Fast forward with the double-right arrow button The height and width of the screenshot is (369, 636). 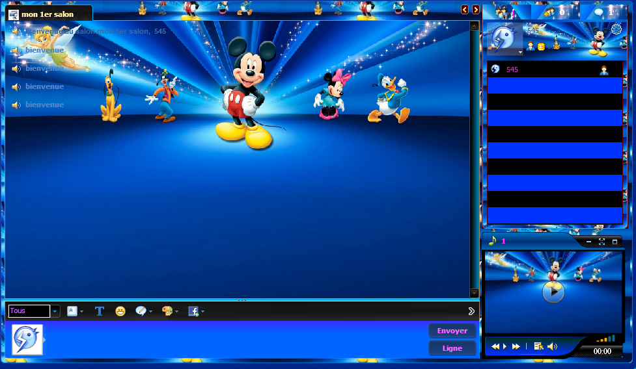516,346
